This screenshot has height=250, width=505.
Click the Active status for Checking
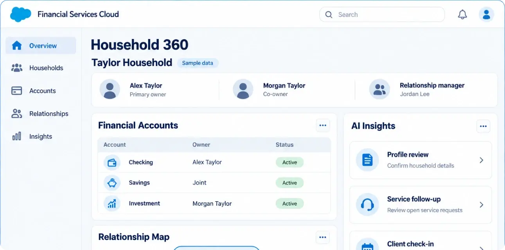289,163
